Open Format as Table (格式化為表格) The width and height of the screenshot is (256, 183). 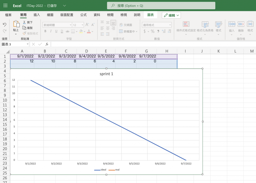205,28
